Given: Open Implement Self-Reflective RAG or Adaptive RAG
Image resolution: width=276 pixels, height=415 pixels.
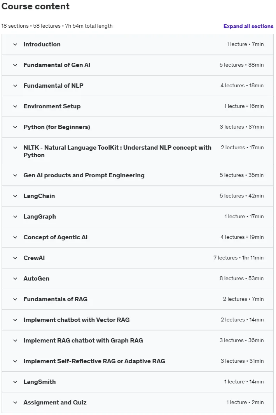Looking at the screenshot, I should pyautogui.click(x=94, y=361).
